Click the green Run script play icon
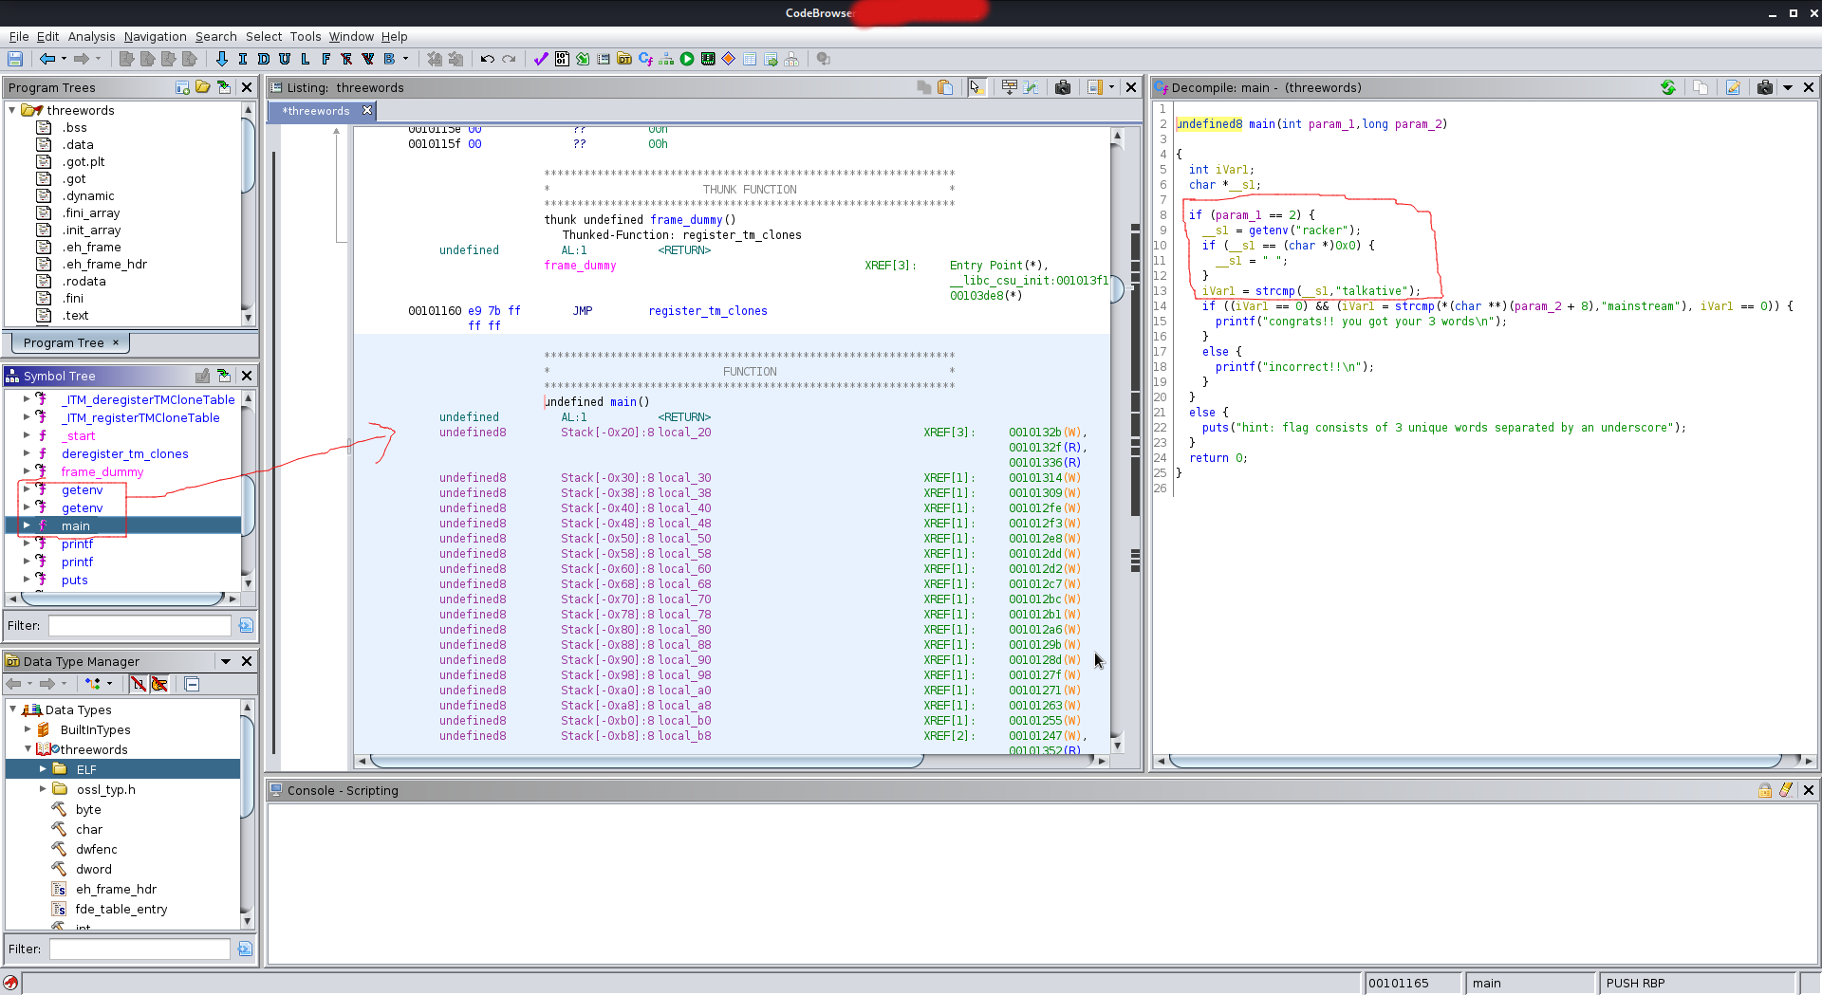The height and width of the screenshot is (995, 1822). [687, 59]
